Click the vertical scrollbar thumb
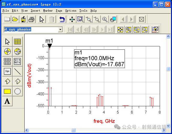 168,69
